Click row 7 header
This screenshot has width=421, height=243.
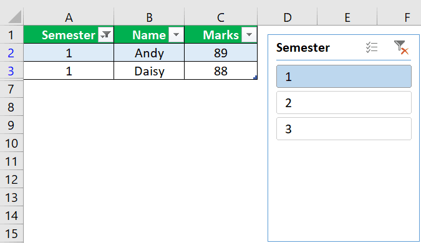[x=11, y=88]
